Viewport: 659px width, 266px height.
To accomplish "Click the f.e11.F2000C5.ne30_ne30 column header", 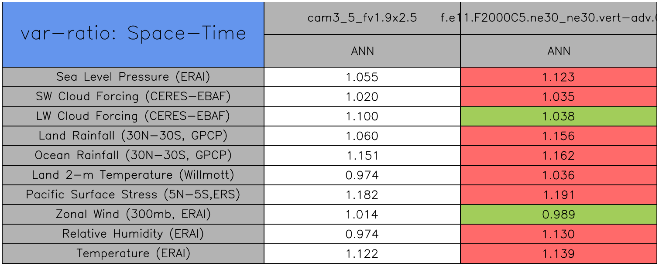I will pos(559,18).
